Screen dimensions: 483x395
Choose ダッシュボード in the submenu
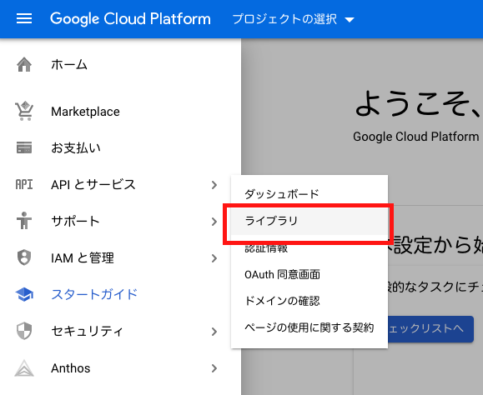(282, 194)
